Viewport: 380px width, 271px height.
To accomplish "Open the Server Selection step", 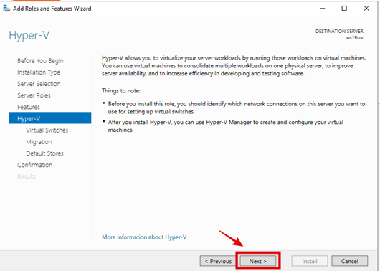I will pyautogui.click(x=39, y=84).
